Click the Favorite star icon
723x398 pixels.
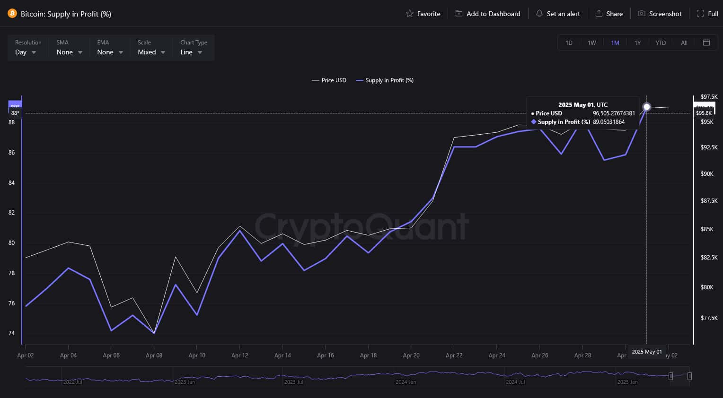(410, 14)
